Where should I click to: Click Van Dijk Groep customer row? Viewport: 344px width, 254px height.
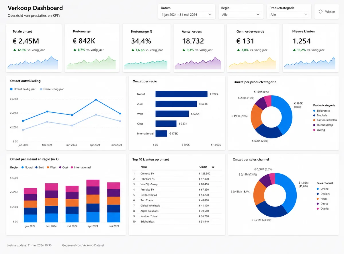177,184
